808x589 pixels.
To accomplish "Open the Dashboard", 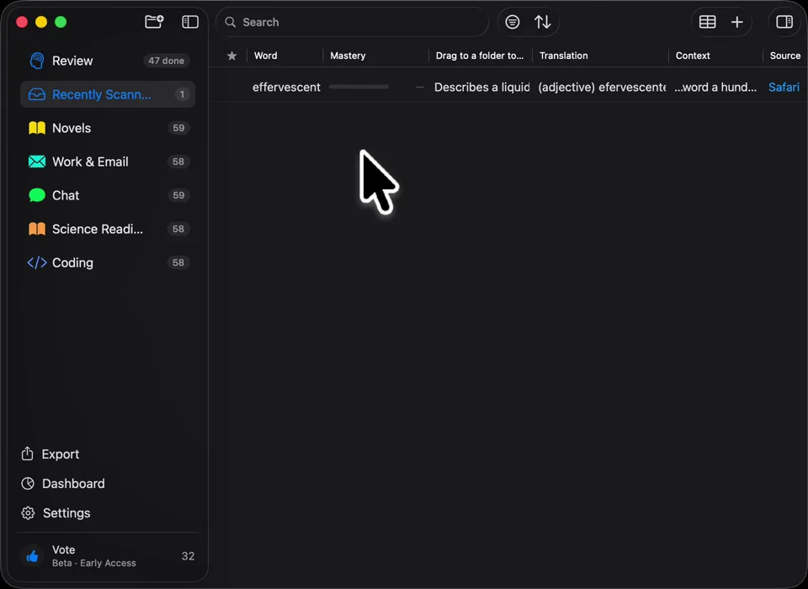I will pos(62,483).
